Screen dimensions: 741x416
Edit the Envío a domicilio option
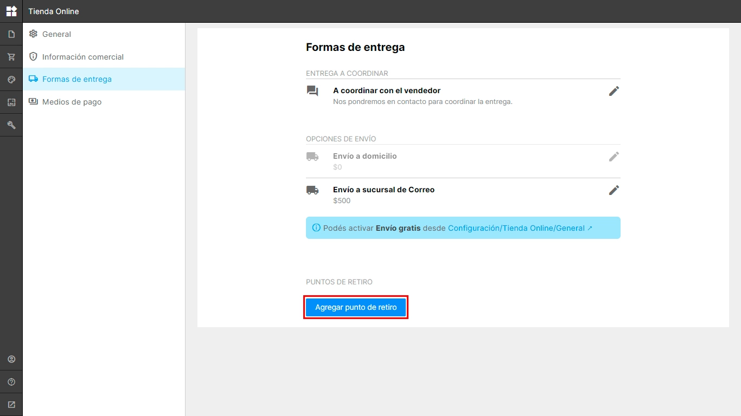coord(614,157)
